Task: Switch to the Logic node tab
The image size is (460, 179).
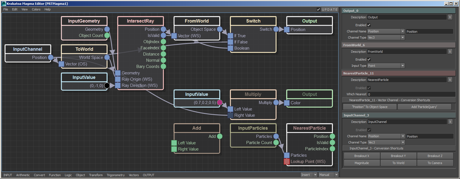Action: (x=68, y=175)
